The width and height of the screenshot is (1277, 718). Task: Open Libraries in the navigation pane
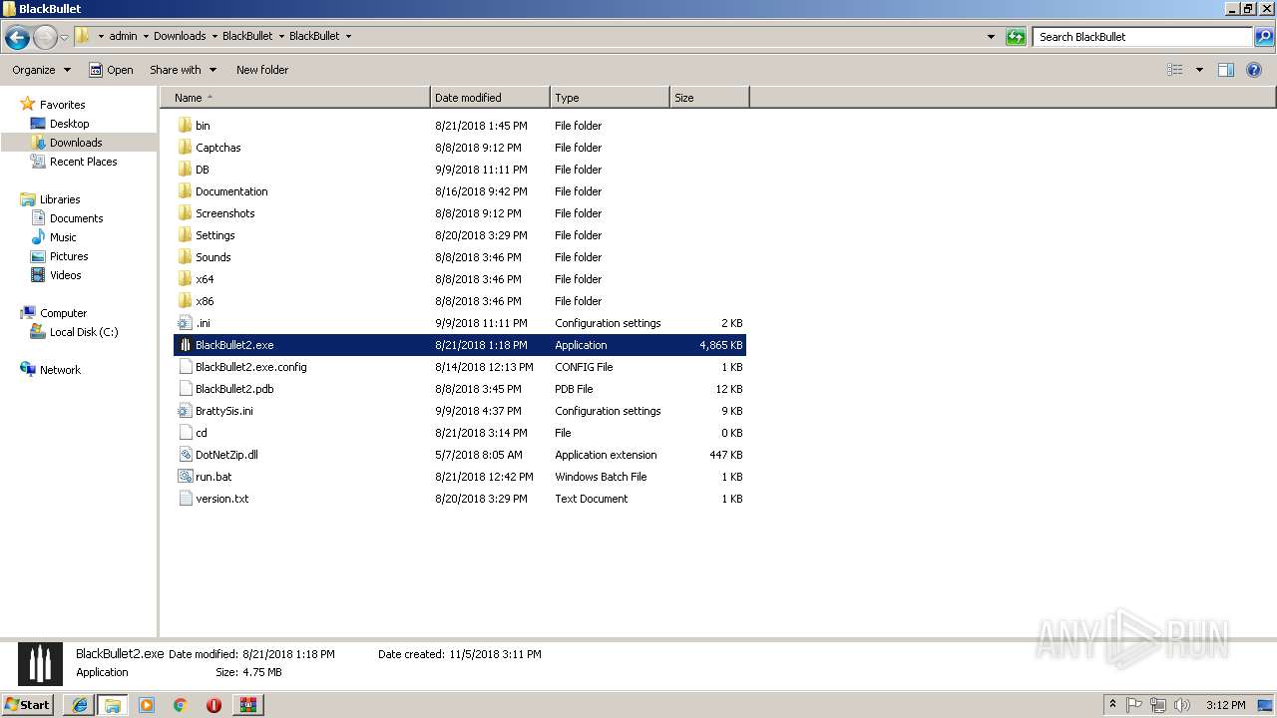(x=60, y=199)
